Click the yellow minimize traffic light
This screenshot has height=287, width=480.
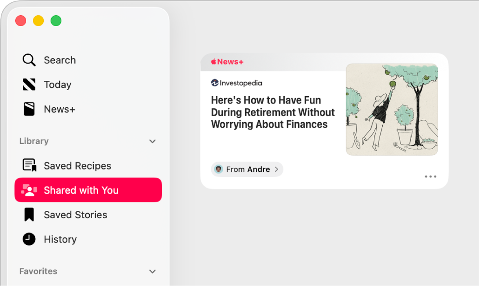pos(38,20)
